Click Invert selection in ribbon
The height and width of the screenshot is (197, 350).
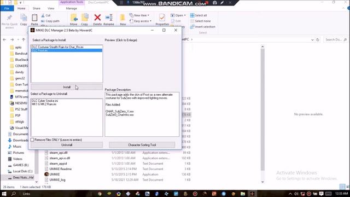(x=203, y=27)
